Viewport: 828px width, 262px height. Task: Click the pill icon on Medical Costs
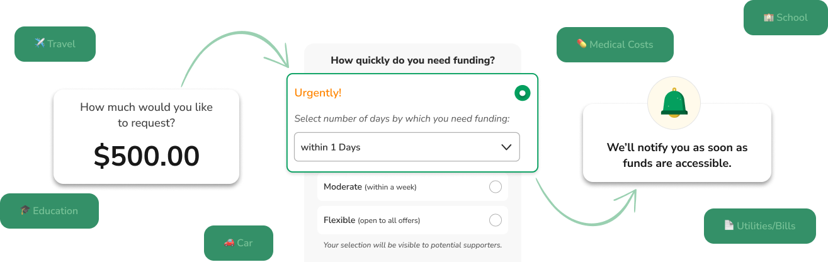pyautogui.click(x=582, y=44)
